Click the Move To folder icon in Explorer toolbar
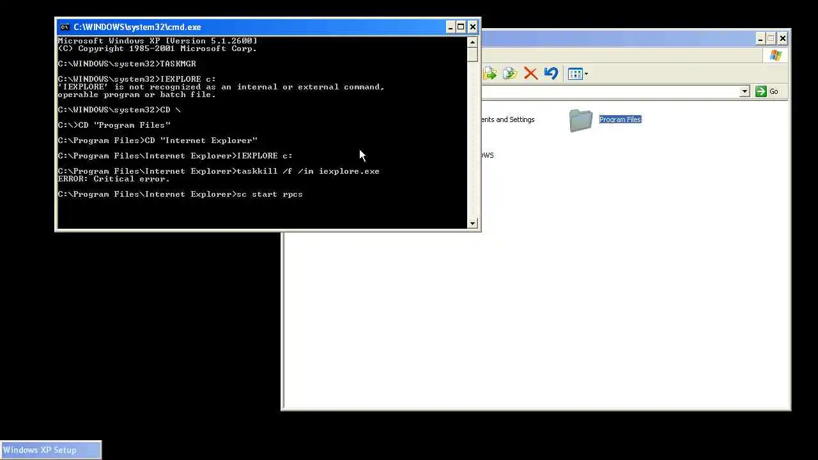 tap(490, 73)
